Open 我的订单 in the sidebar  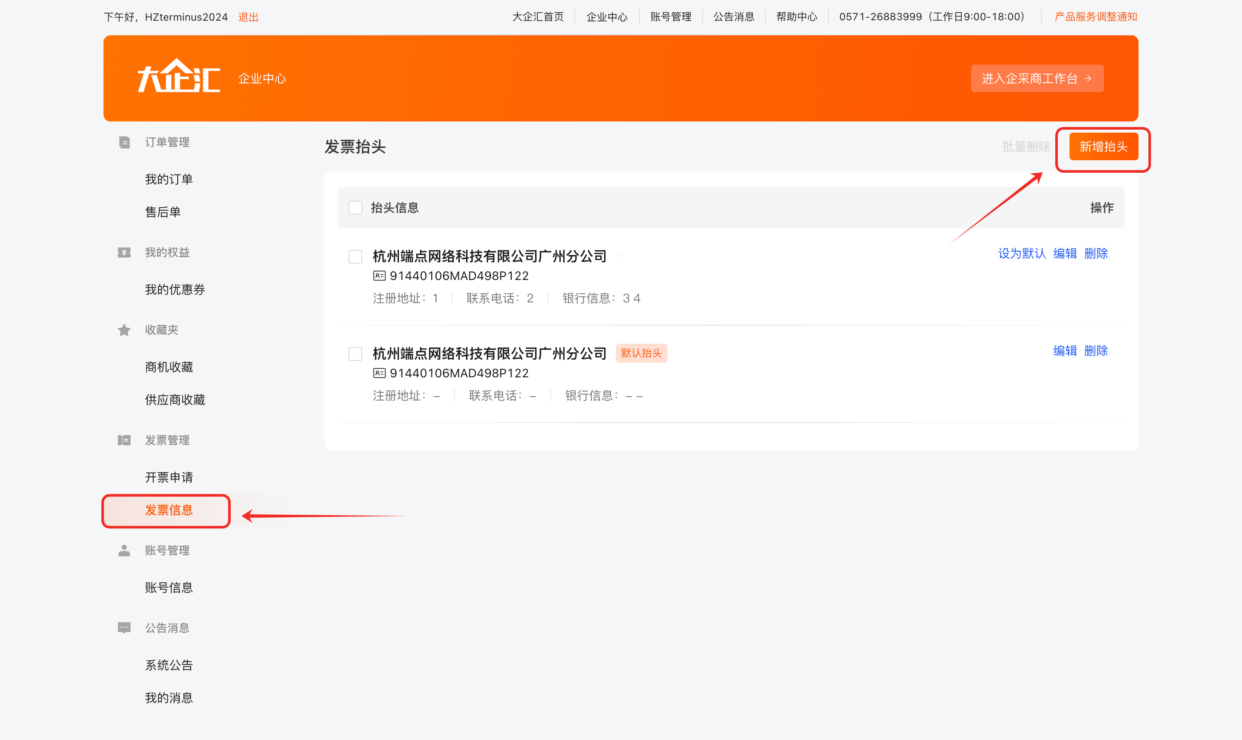click(169, 180)
